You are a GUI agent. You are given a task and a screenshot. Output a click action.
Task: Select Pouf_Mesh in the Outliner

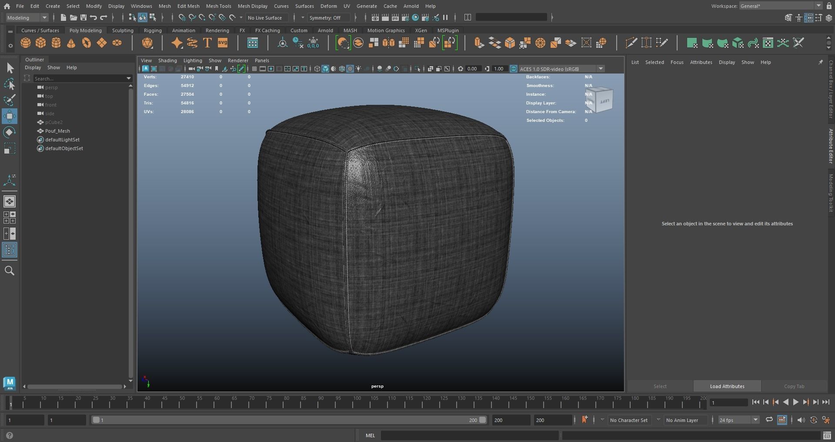pos(57,131)
